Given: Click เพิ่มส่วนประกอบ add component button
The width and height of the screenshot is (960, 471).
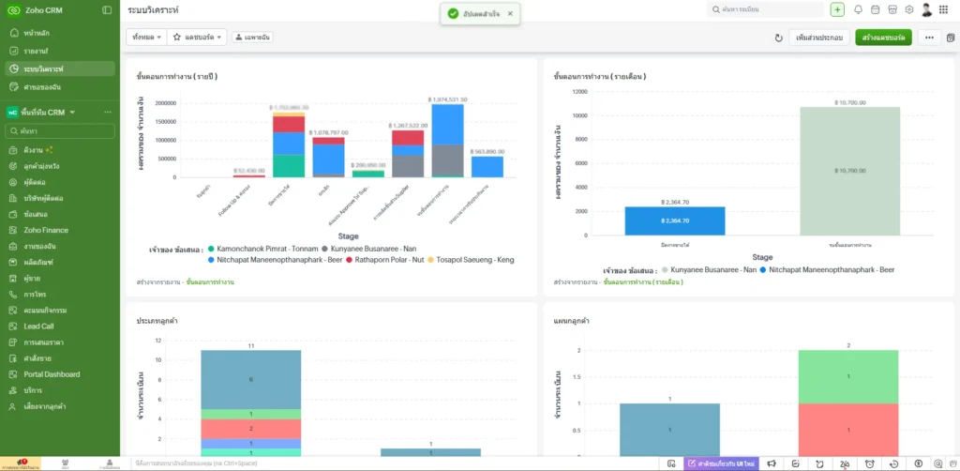Looking at the screenshot, I should tap(818, 38).
